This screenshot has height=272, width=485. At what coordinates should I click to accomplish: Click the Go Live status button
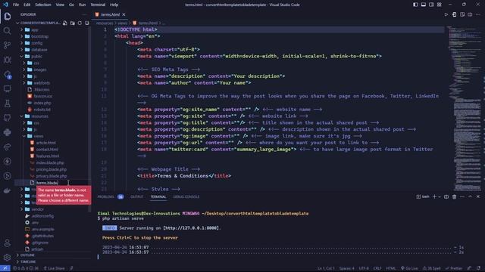(409, 268)
